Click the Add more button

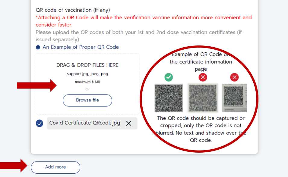(55, 167)
